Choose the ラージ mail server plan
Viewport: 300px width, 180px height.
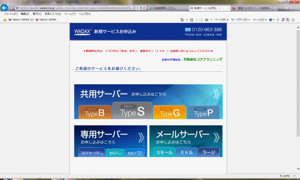208,152
